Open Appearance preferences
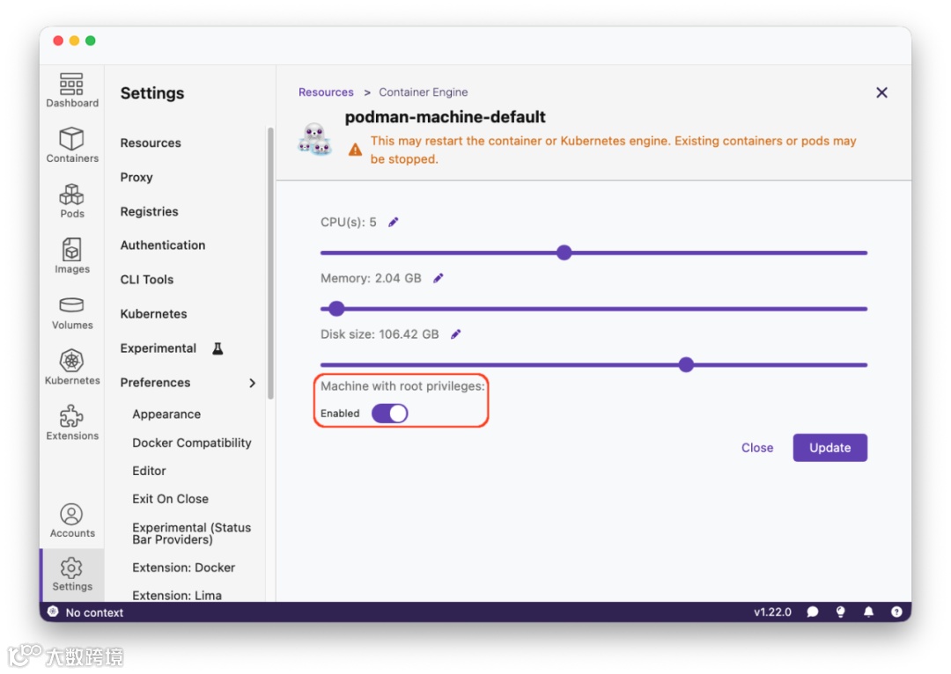 [166, 414]
